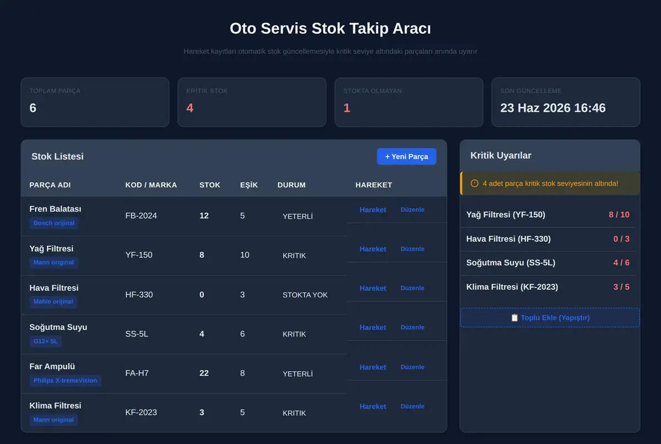Select Mann original tag under Klima Filtresi
Image resolution: width=661 pixels, height=444 pixels.
click(x=53, y=420)
